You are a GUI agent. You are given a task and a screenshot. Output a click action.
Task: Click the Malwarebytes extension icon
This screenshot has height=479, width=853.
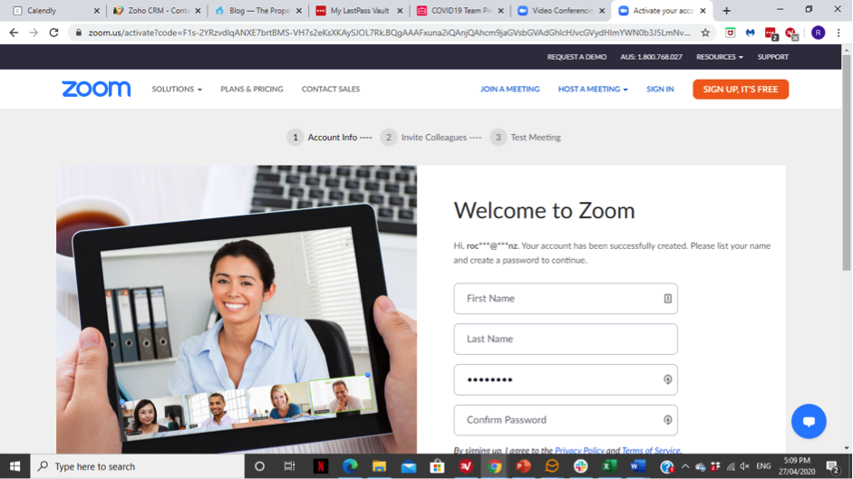[x=751, y=33]
